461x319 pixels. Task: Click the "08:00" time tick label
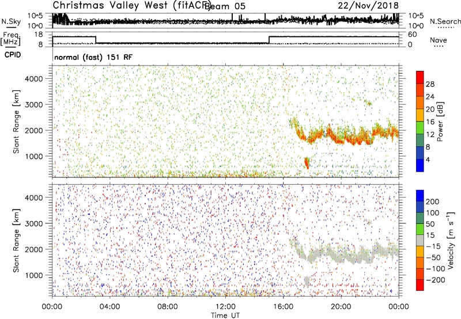168,307
